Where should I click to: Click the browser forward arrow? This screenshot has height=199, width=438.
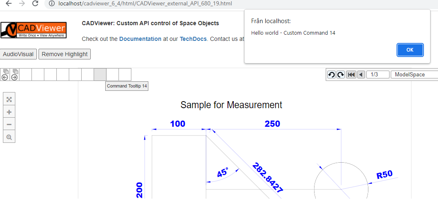coord(22,4)
